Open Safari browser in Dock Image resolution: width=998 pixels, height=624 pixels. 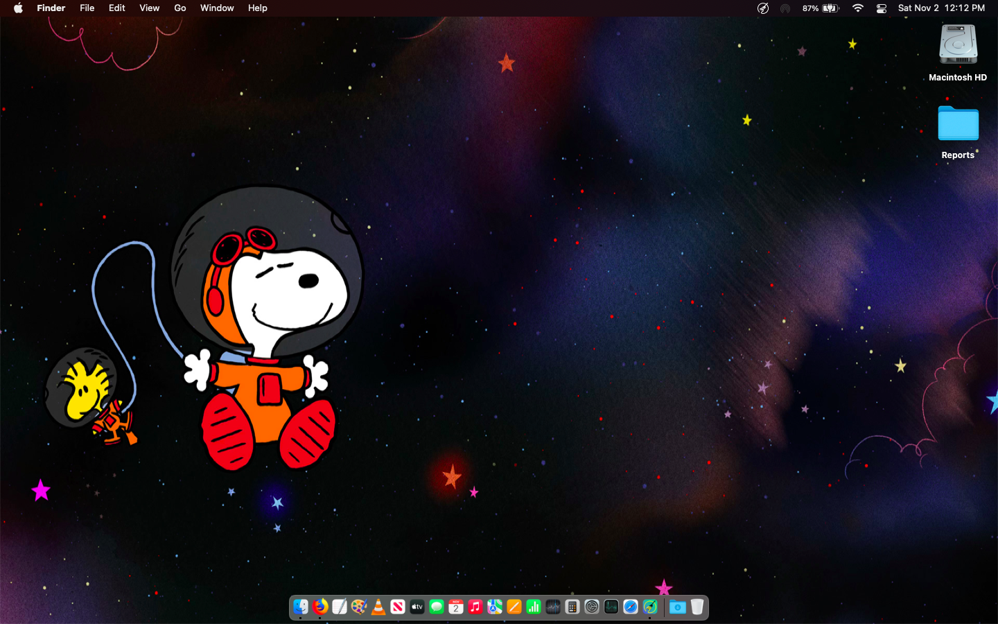pyautogui.click(x=631, y=607)
